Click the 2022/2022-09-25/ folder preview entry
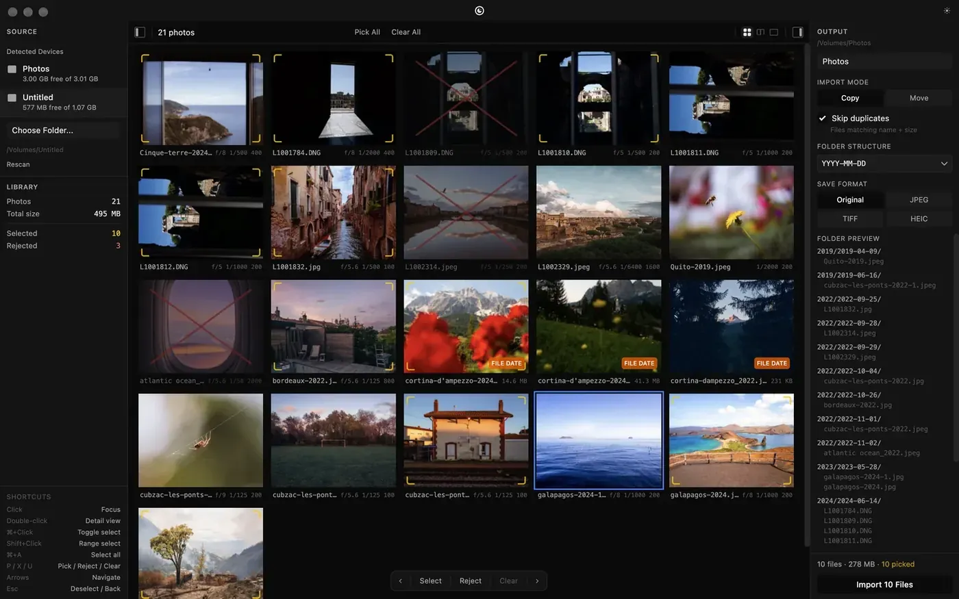This screenshot has height=599, width=959. click(849, 299)
